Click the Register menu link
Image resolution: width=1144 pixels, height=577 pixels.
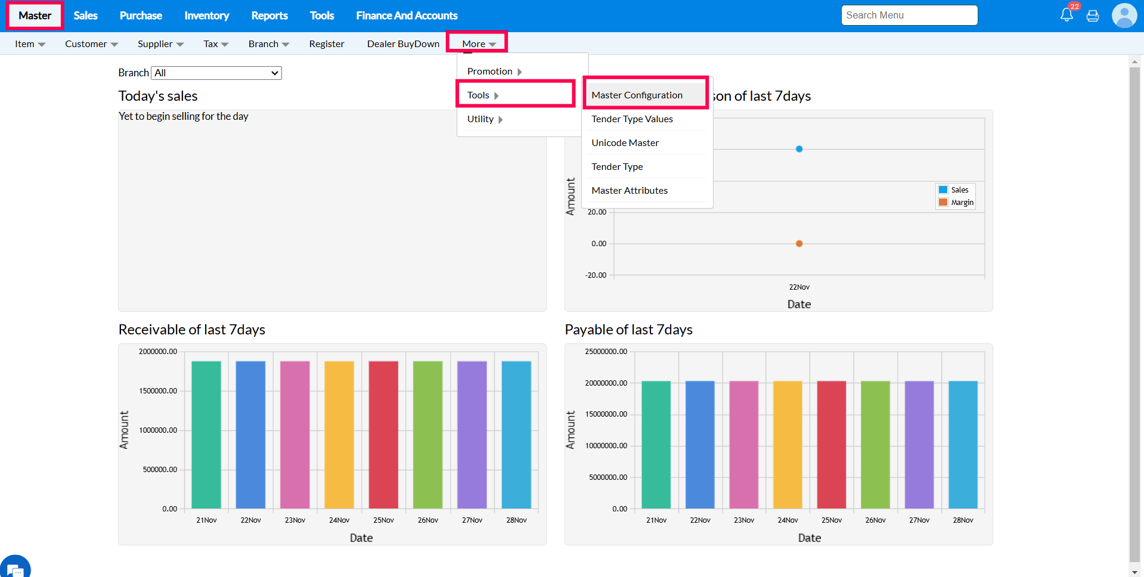coord(326,44)
